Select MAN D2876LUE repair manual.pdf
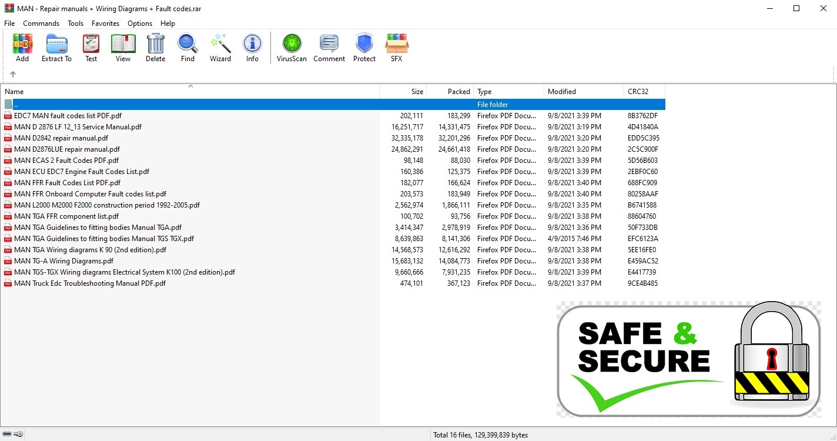Screen dimensions: 837x441 pos(67,149)
